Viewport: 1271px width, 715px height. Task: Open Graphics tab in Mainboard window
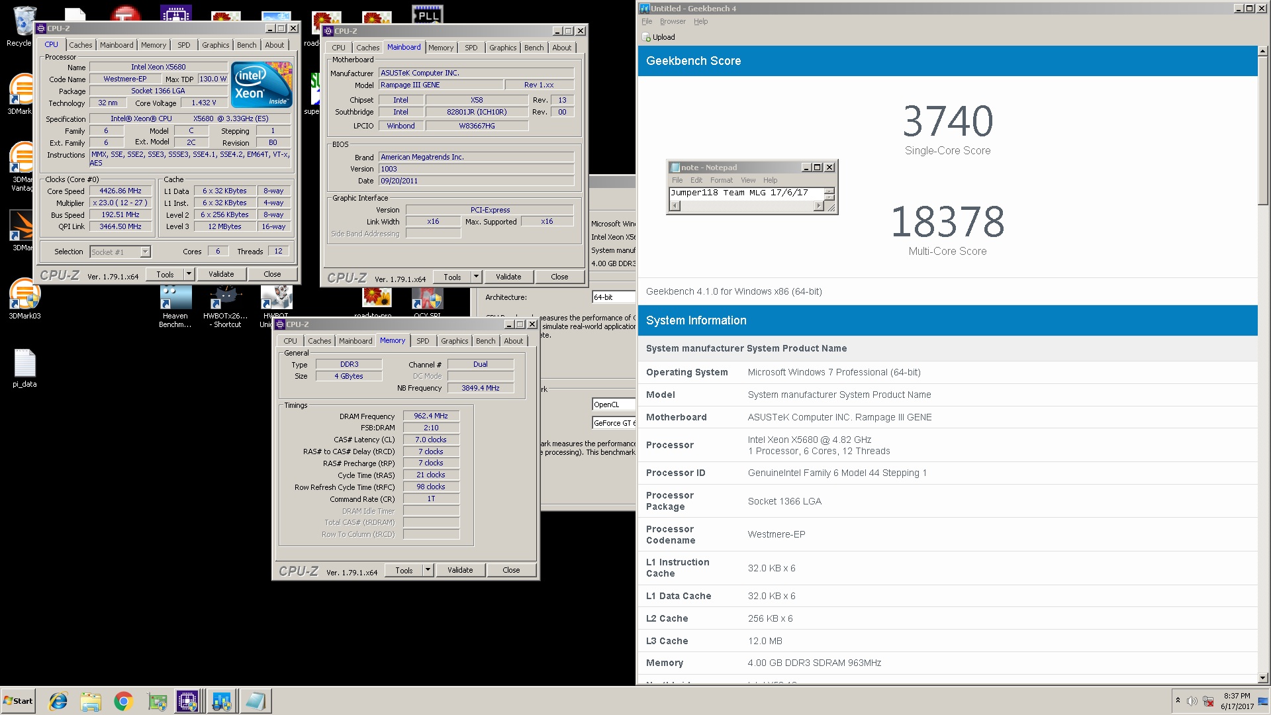pyautogui.click(x=503, y=48)
